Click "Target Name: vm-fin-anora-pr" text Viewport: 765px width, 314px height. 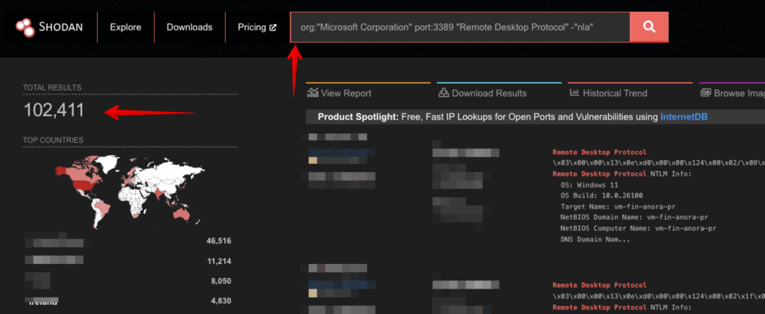tap(618, 206)
